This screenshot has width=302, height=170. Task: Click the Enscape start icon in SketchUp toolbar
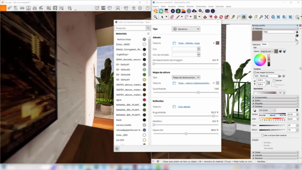pyautogui.click(x=155, y=11)
